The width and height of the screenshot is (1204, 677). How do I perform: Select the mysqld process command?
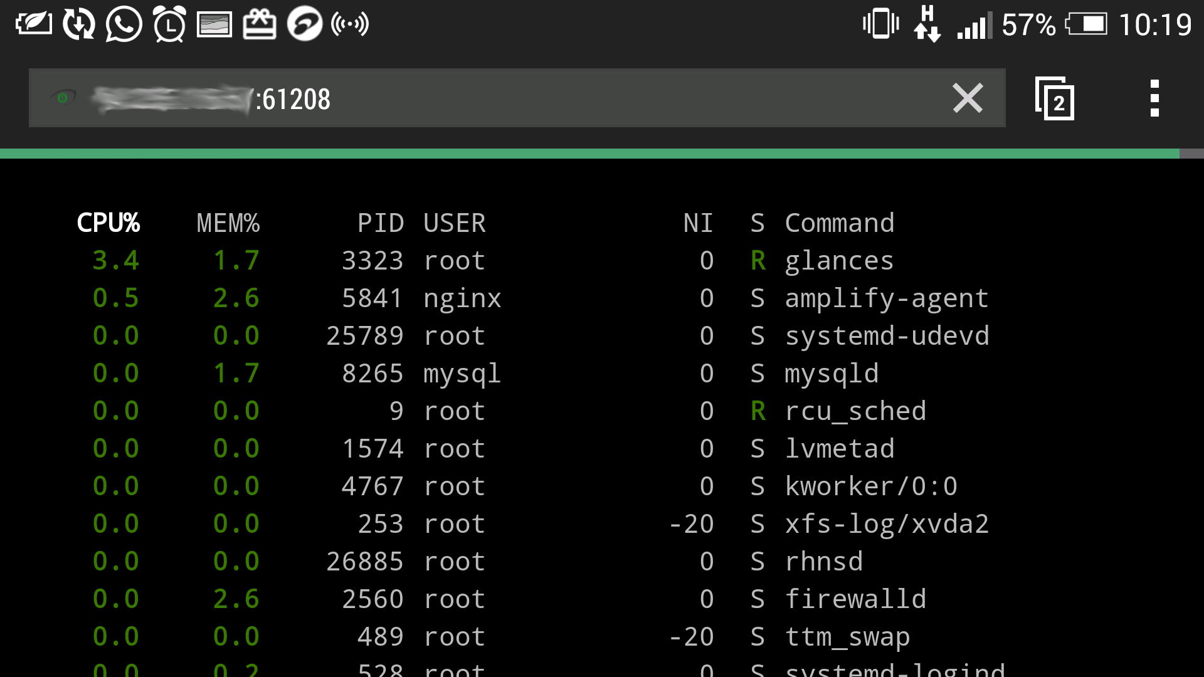pos(832,375)
